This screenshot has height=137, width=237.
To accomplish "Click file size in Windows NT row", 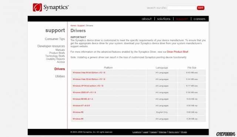I will point(192,106).
